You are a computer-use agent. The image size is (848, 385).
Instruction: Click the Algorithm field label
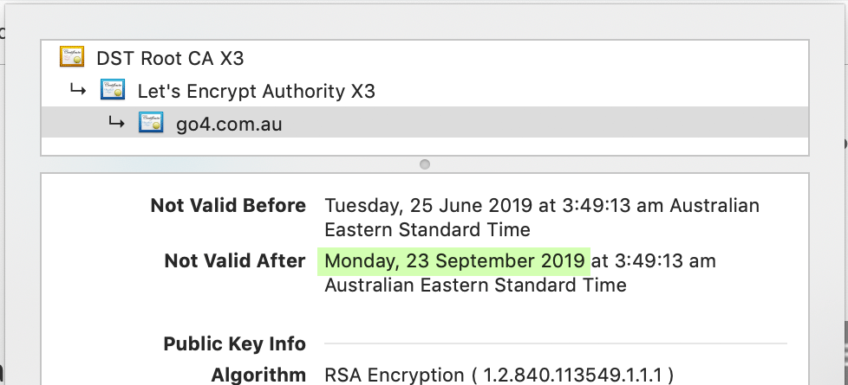258,375
